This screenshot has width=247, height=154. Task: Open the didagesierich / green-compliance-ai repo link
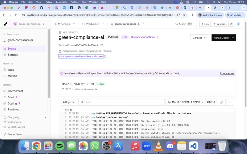82,51
